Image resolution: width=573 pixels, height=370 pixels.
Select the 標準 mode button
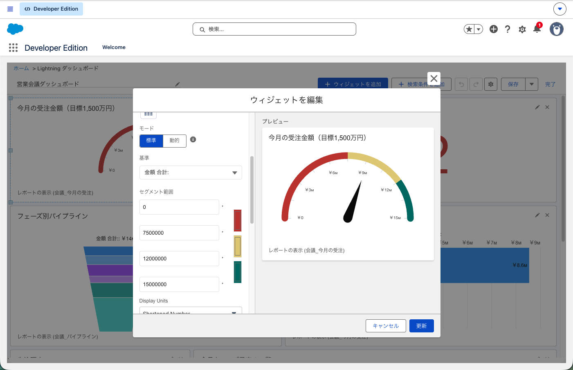[151, 141]
